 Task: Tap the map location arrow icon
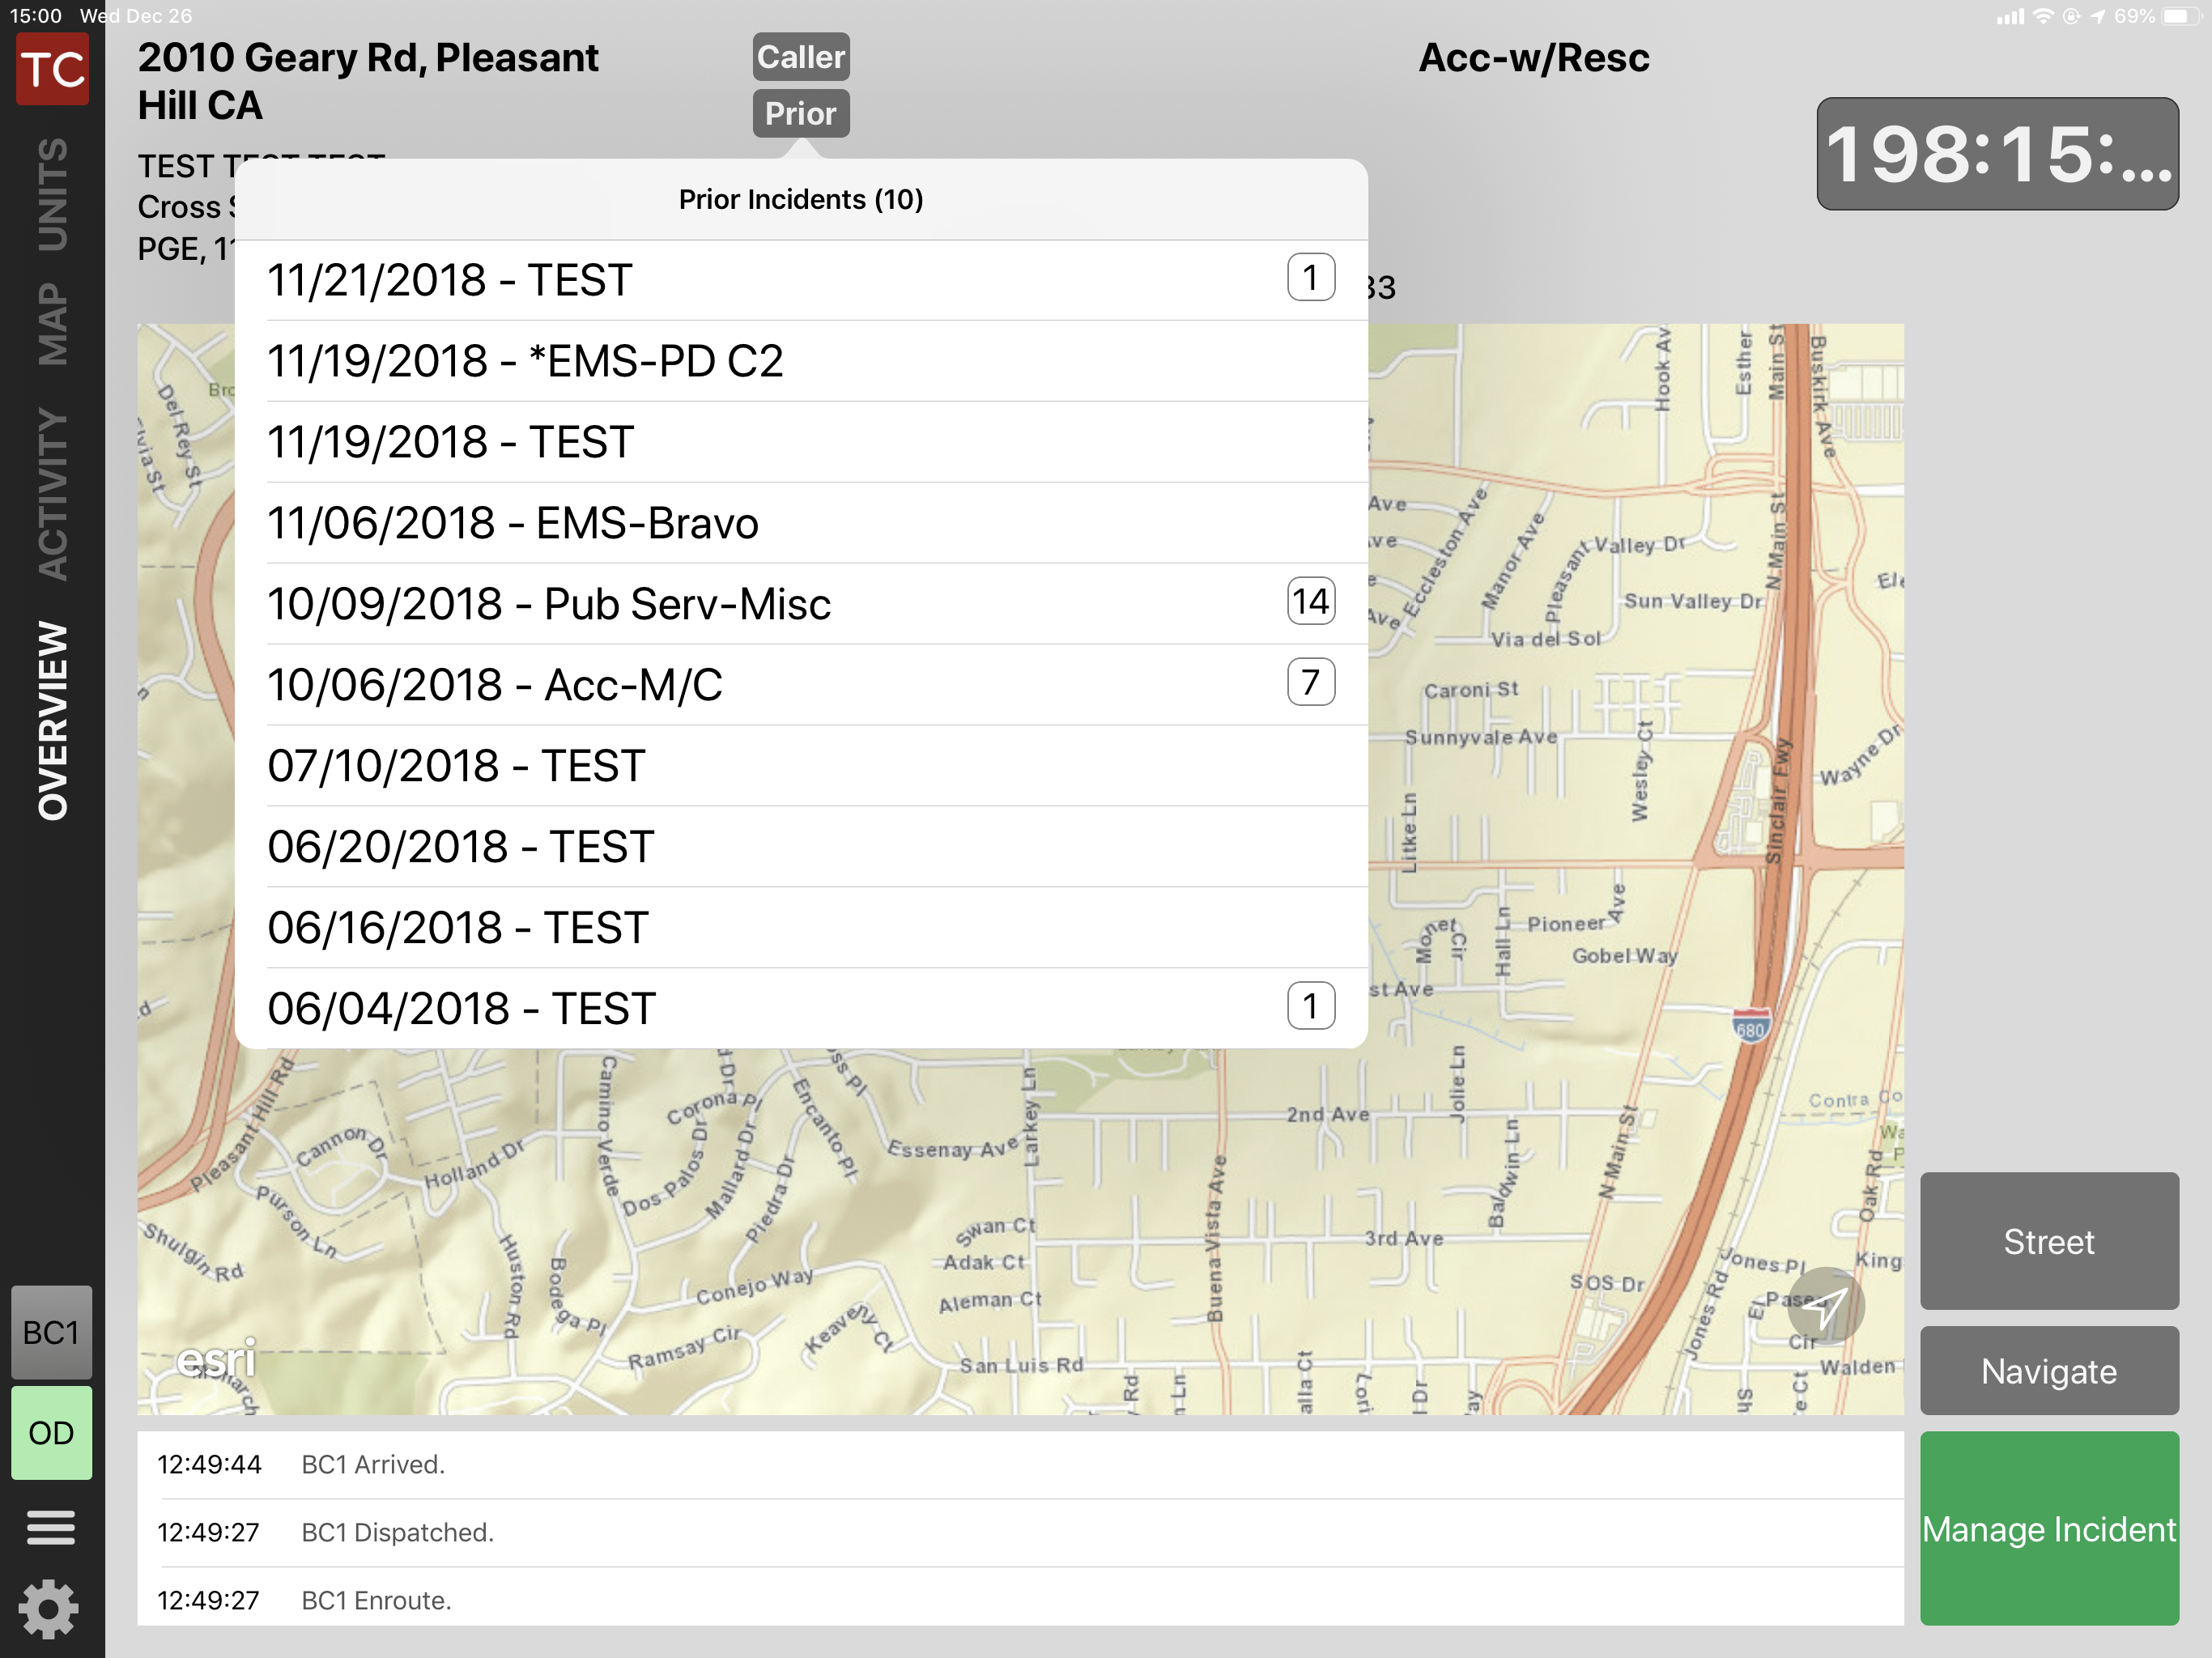pos(1825,1305)
